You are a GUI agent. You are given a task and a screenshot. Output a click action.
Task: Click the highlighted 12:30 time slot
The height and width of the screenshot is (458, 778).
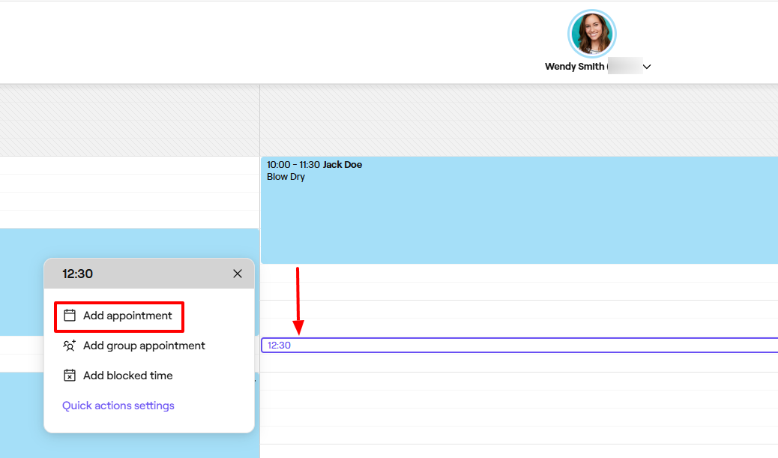click(x=517, y=345)
